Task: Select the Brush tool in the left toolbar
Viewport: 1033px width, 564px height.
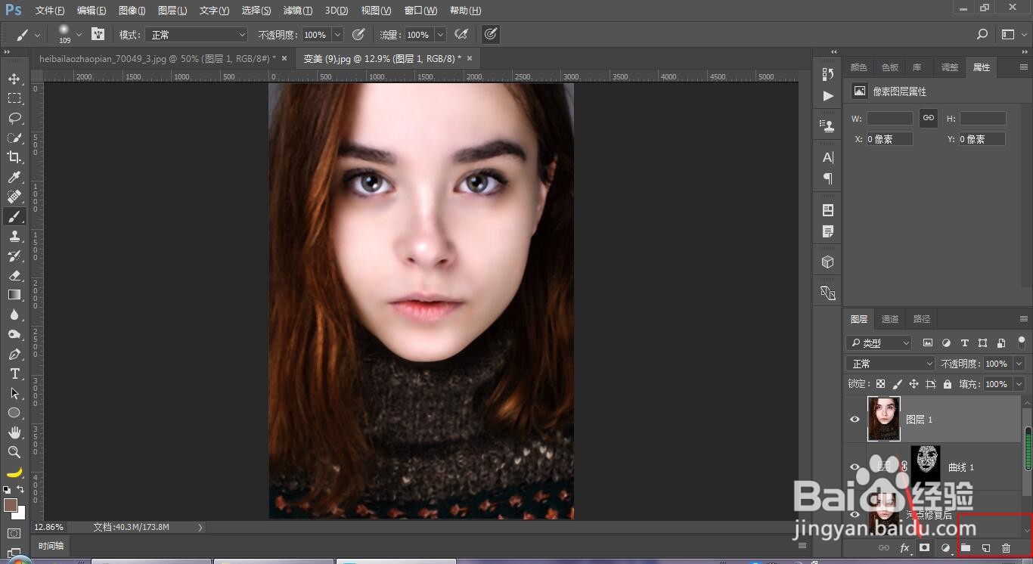Action: tap(14, 216)
